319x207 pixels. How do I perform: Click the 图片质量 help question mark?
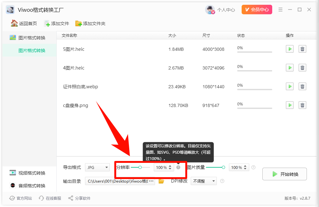point(253,167)
